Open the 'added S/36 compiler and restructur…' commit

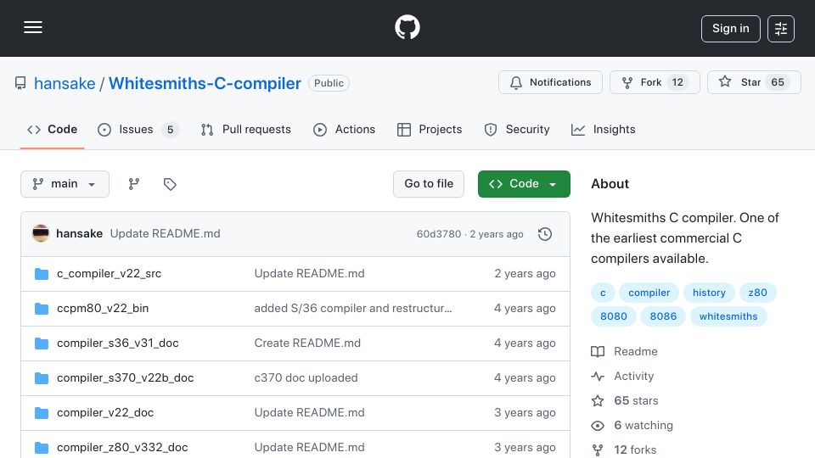[x=353, y=309]
